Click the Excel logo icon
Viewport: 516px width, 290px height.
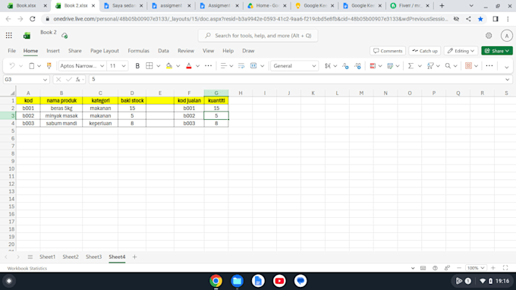pos(27,36)
